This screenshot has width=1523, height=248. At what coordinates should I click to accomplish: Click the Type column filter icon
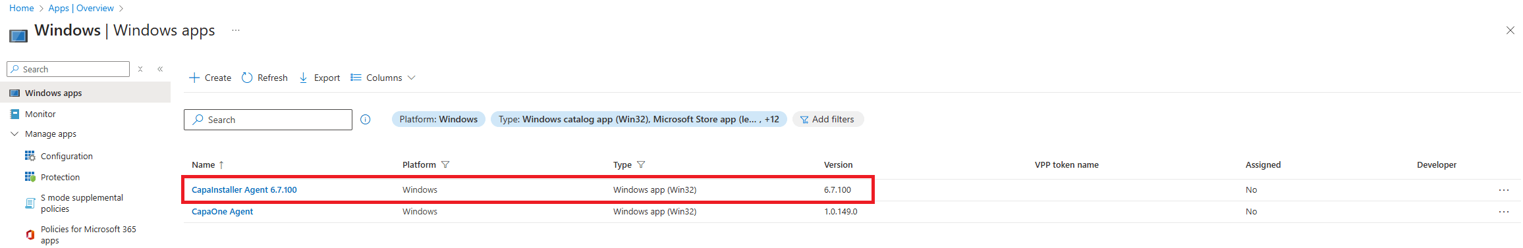click(641, 164)
